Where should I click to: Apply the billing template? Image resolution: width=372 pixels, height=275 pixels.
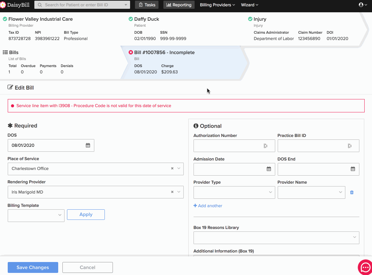point(86,214)
